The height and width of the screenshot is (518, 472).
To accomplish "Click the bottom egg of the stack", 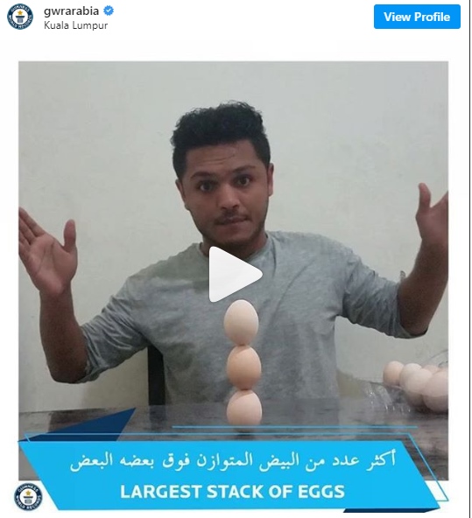I will (x=244, y=408).
